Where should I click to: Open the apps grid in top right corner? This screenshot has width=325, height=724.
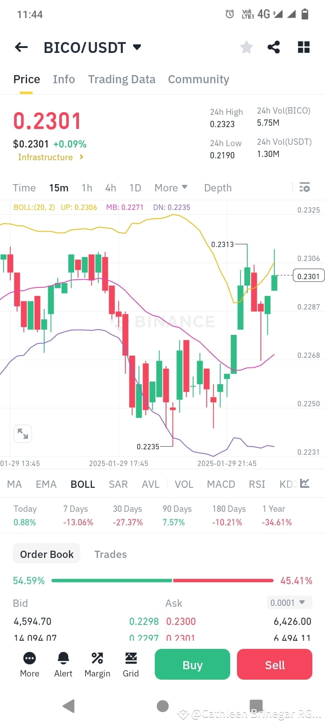pyautogui.click(x=303, y=47)
